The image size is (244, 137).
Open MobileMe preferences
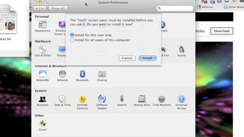click(x=42, y=76)
